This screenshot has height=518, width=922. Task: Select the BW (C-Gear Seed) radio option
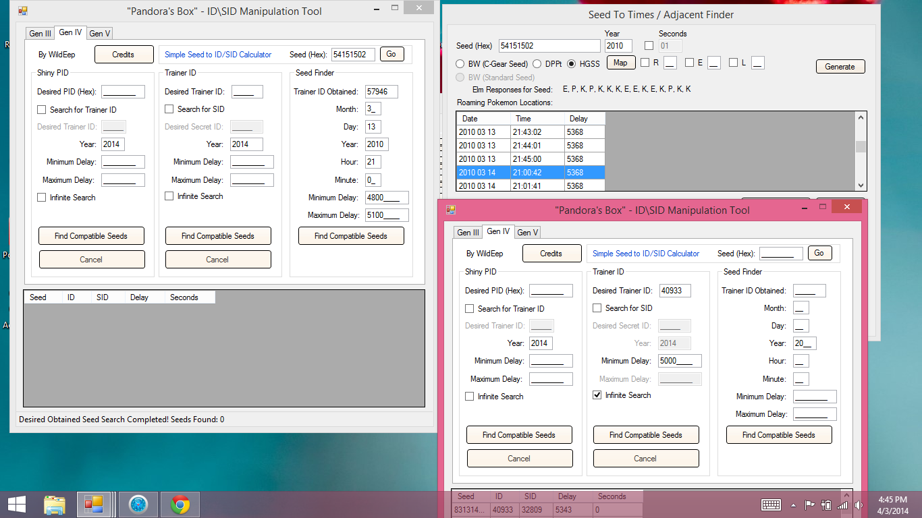pyautogui.click(x=460, y=64)
